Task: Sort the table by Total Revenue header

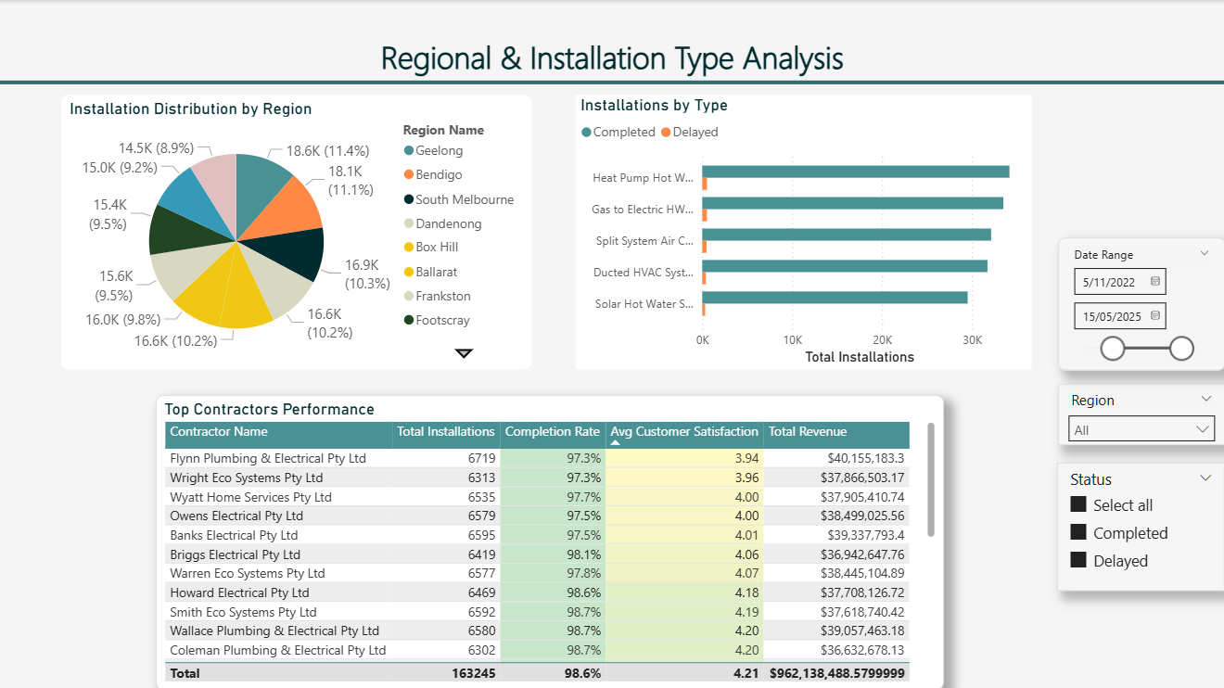Action: 810,432
